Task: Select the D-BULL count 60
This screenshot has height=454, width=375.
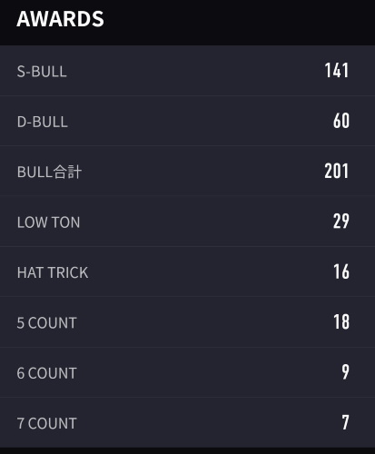Action: pos(341,121)
